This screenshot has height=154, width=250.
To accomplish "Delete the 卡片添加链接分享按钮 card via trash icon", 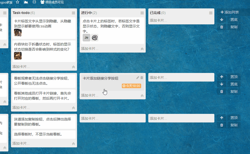I will click(x=142, y=78).
